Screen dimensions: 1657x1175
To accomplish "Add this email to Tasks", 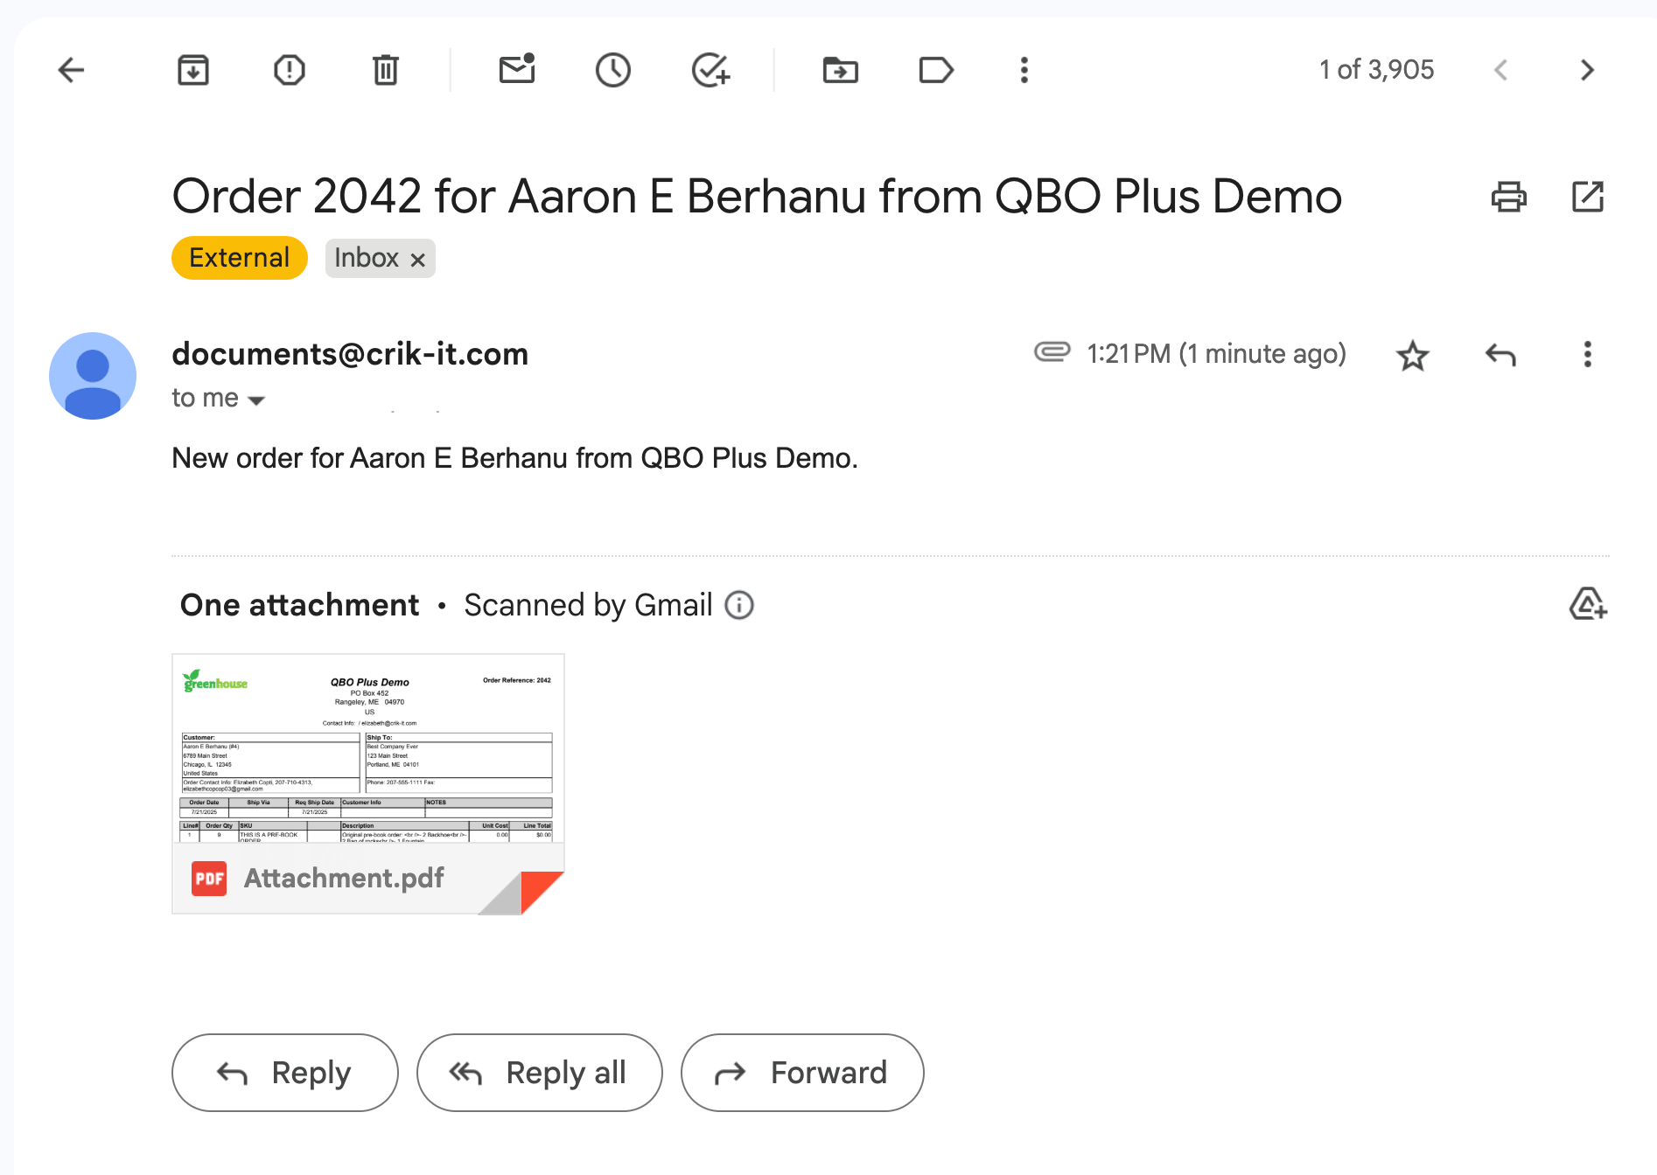I will coord(710,70).
